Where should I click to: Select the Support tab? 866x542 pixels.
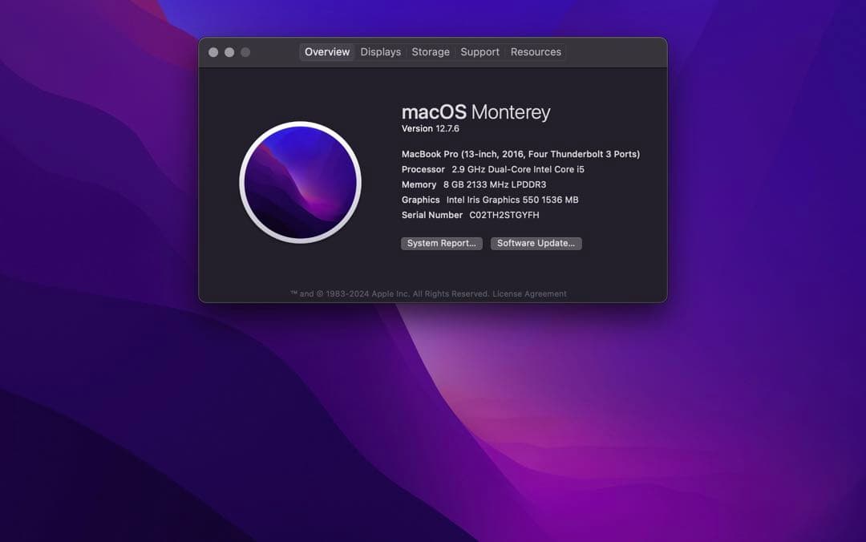pos(480,51)
